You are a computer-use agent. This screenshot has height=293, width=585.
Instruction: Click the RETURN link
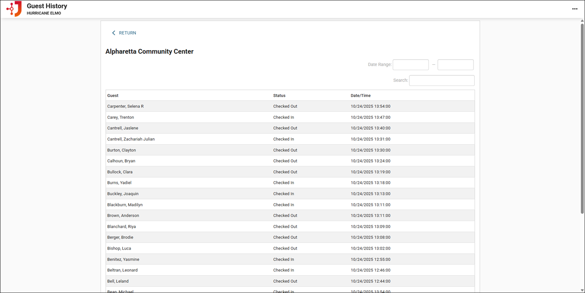click(x=127, y=33)
